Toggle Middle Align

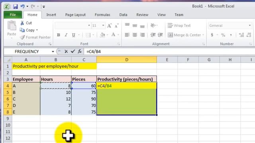pyautogui.click(x=135, y=25)
